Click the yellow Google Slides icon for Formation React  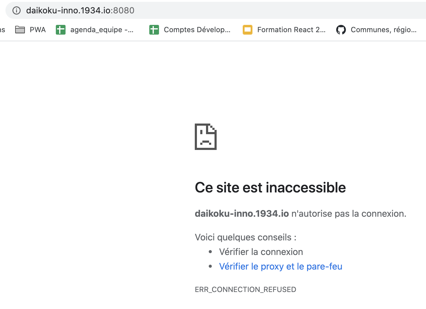(x=248, y=29)
